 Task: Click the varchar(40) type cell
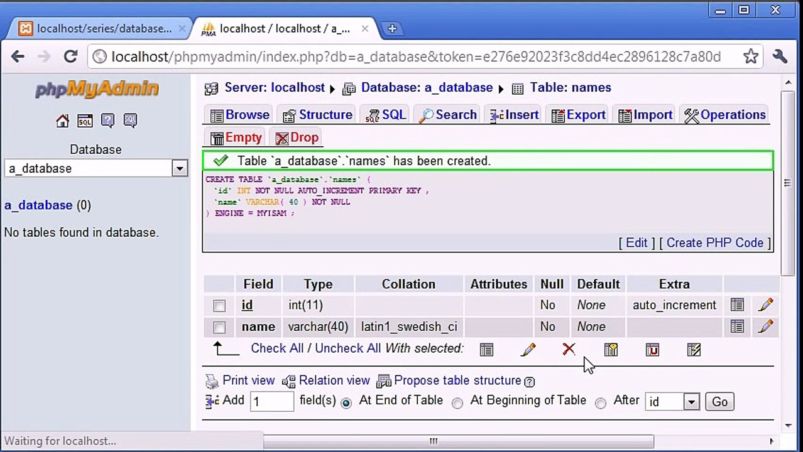pos(318,326)
